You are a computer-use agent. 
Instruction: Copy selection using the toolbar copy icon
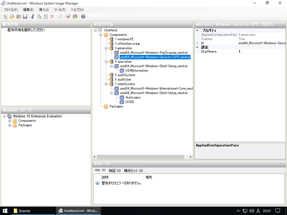(39, 17)
